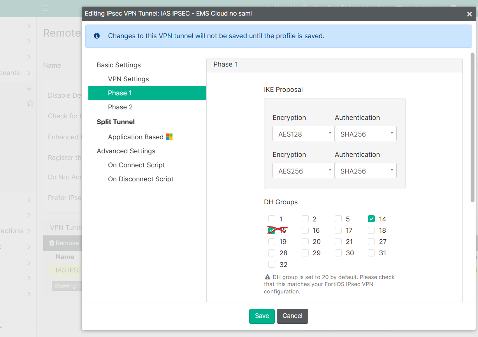The width and height of the screenshot is (478, 337).
Task: Enable DH group 27 checkbox
Action: (x=371, y=242)
